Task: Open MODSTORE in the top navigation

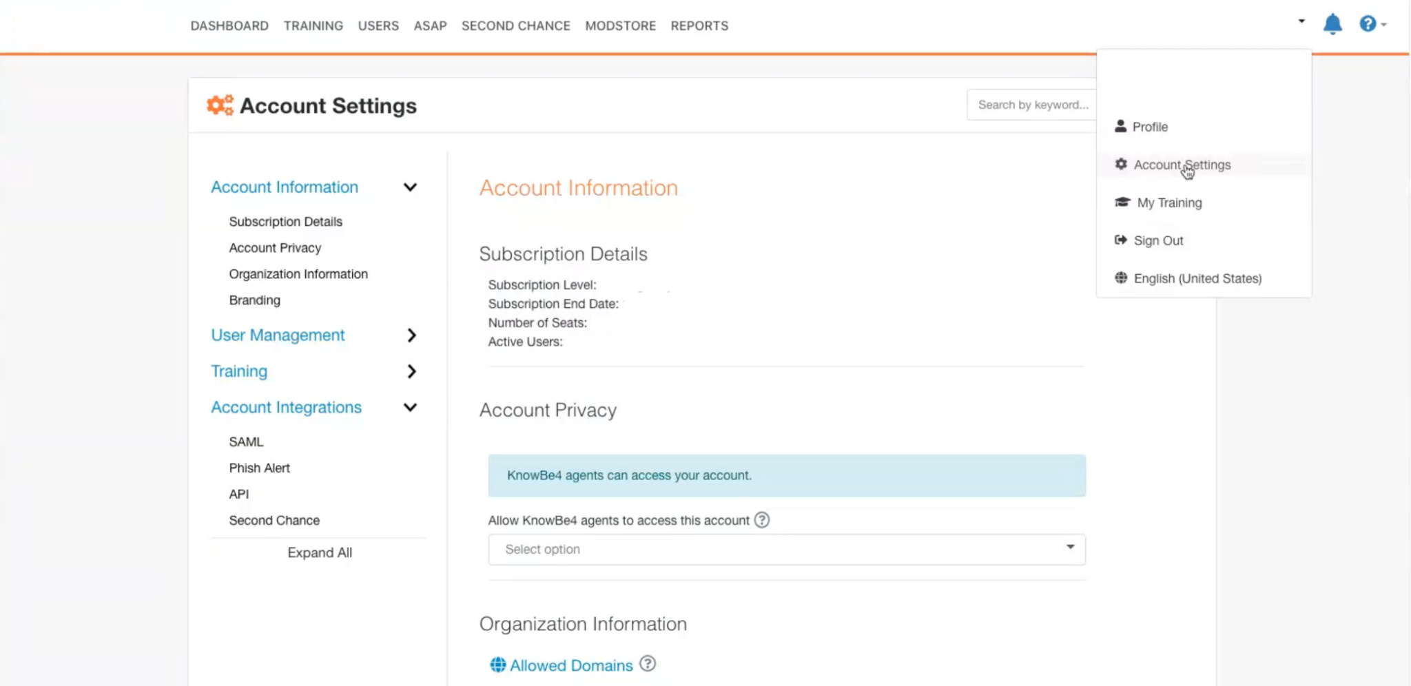Action: tap(621, 25)
